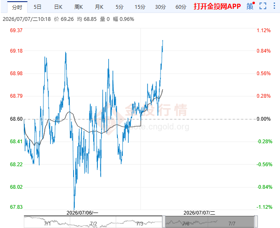The width and height of the screenshot is (280, 228).
Task: Click the 7/1 section in overview timeline
Action: [47, 222]
